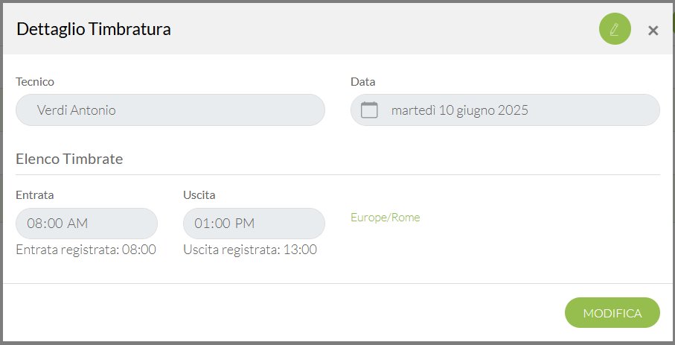Click the text Uscita registrata: 13:00
This screenshot has height=345, width=675.
[x=250, y=250]
